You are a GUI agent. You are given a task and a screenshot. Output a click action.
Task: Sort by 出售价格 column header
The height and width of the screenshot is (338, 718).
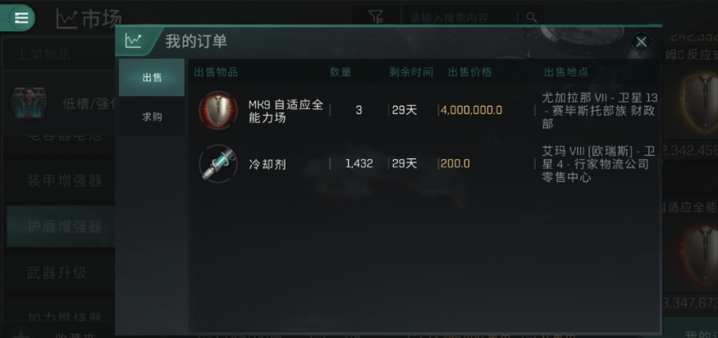pyautogui.click(x=470, y=72)
